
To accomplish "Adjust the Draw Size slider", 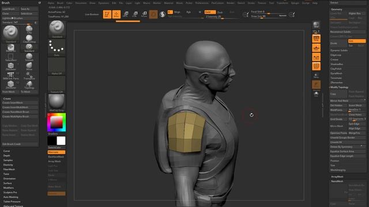I will coord(268,16).
